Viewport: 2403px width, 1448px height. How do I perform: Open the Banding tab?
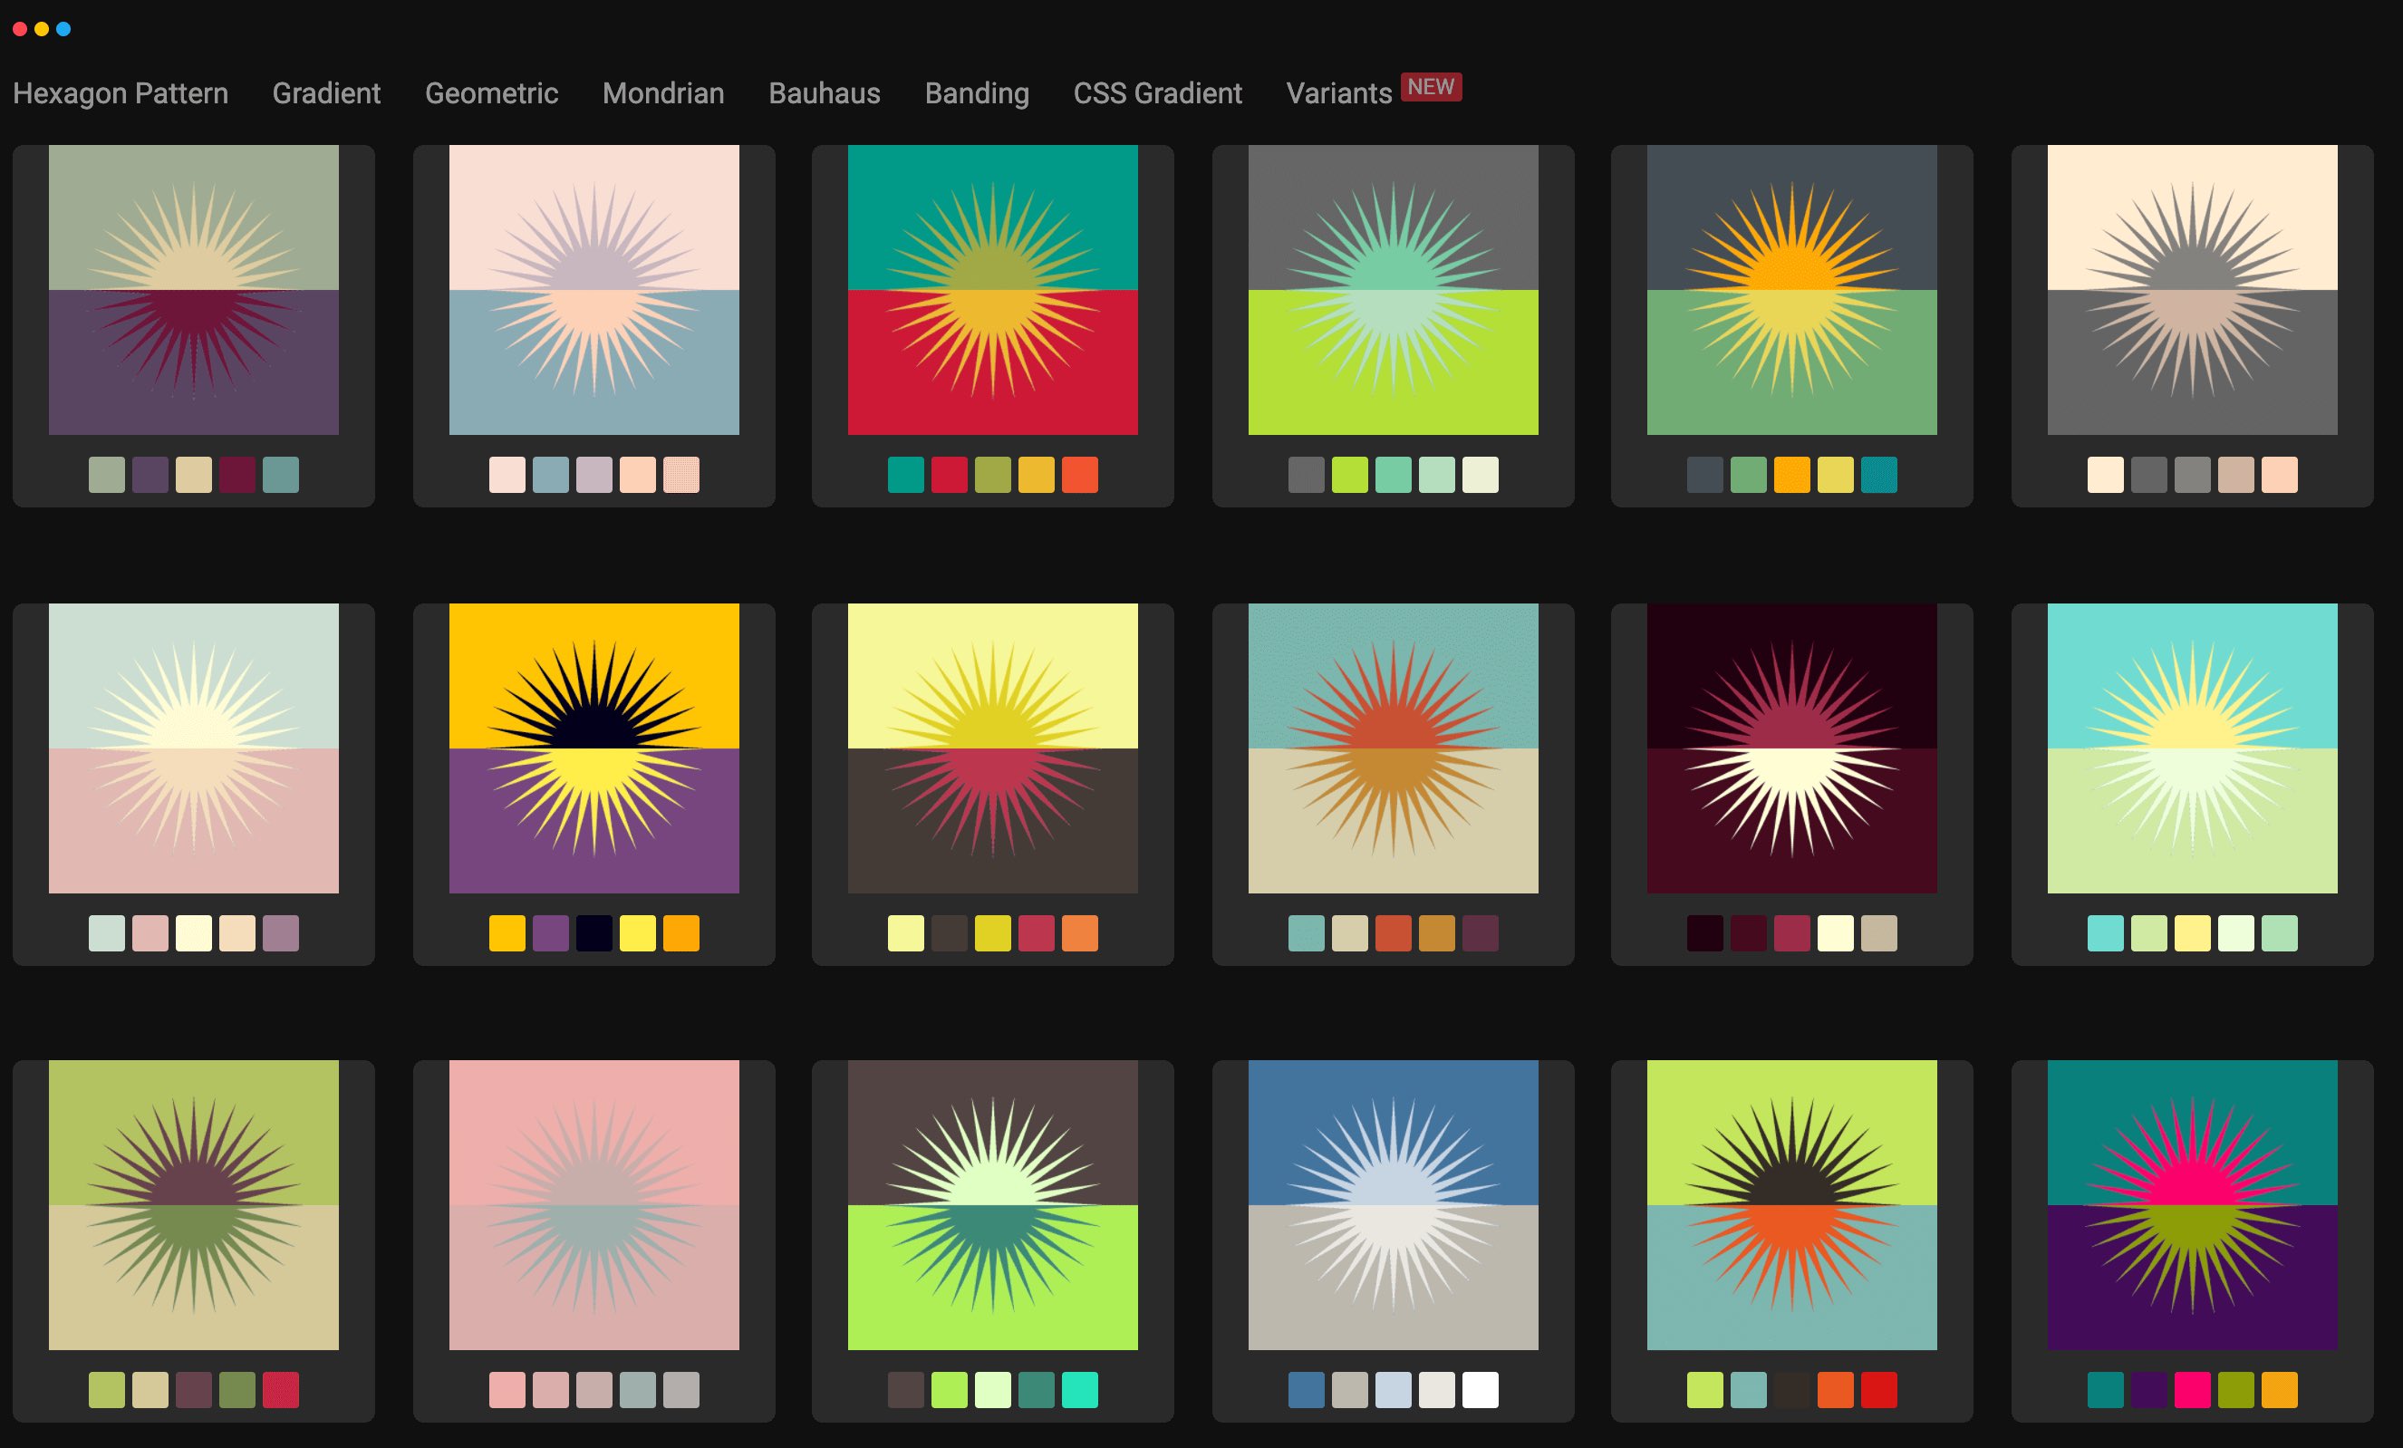pyautogui.click(x=976, y=93)
